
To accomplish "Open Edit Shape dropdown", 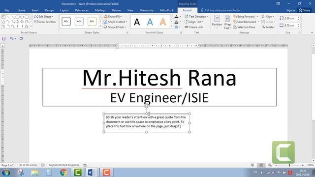I will point(44,16).
